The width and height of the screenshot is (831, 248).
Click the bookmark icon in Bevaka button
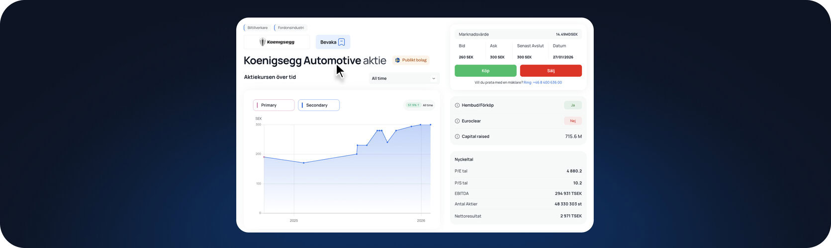pos(342,42)
